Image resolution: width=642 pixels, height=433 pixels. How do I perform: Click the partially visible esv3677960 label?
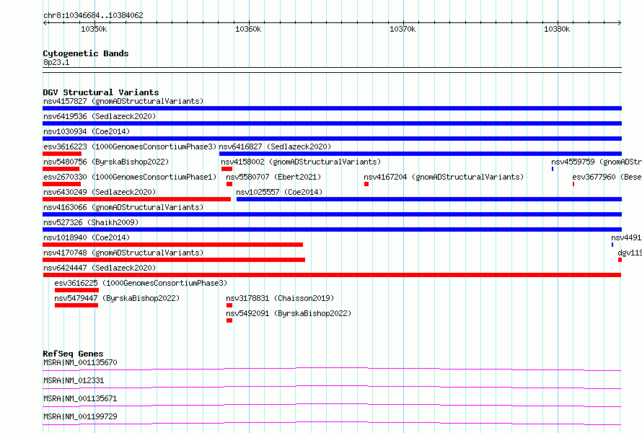tap(607, 177)
